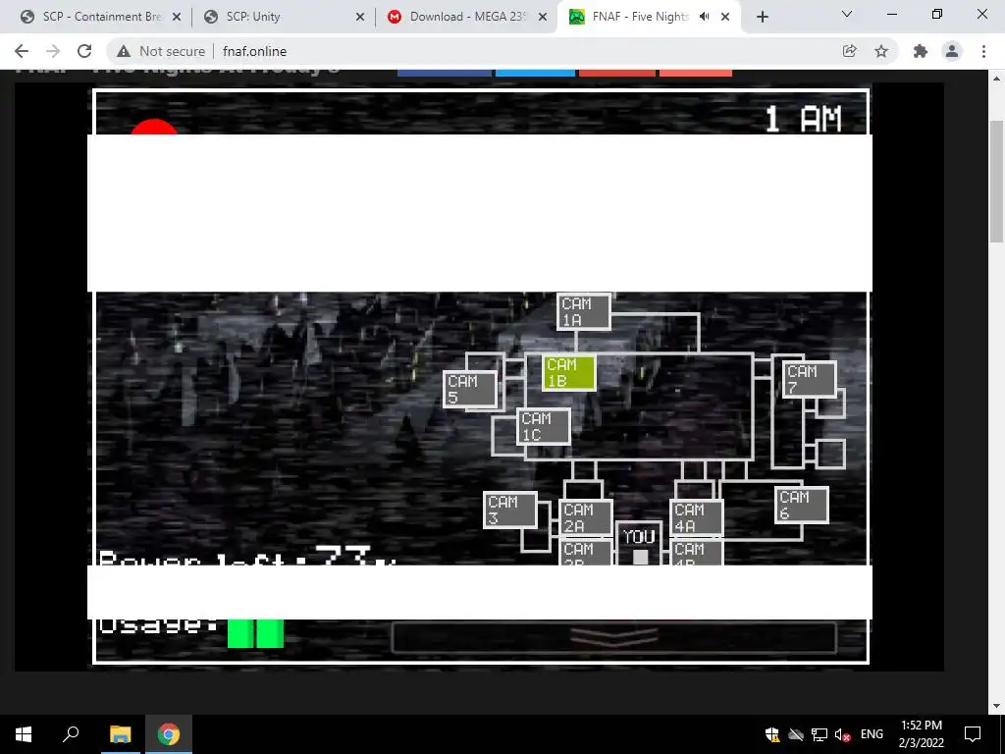Open the Extensions puzzle icon
The width and height of the screenshot is (1005, 754).
tap(921, 51)
